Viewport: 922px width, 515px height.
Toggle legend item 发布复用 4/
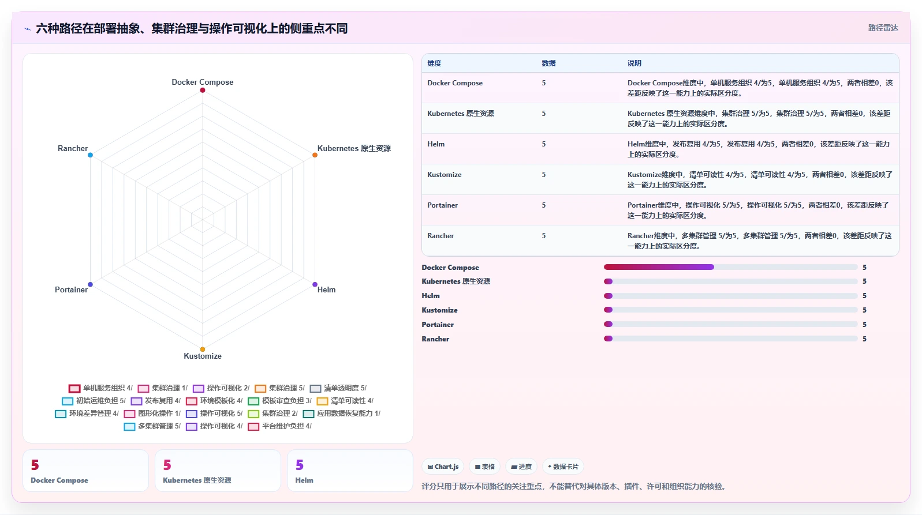[x=156, y=401]
